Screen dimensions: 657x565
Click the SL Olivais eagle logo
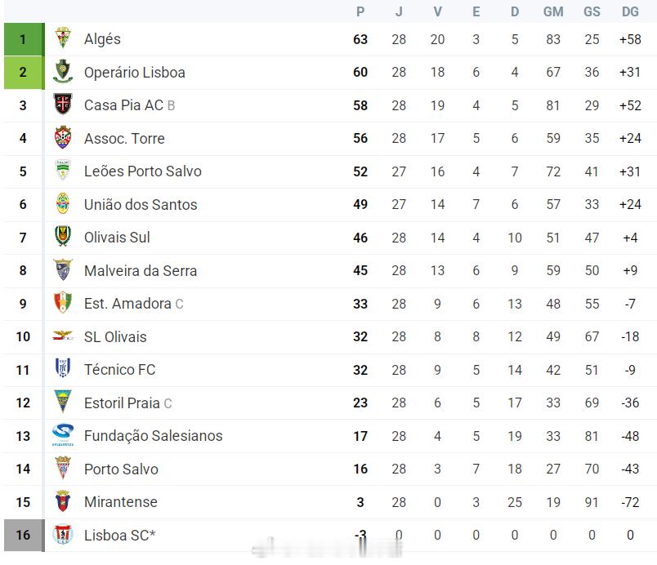63,336
